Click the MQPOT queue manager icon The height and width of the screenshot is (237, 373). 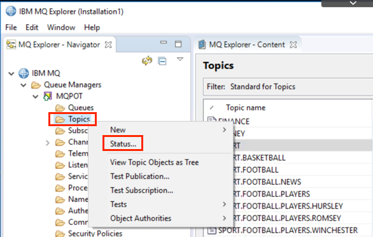47,96
